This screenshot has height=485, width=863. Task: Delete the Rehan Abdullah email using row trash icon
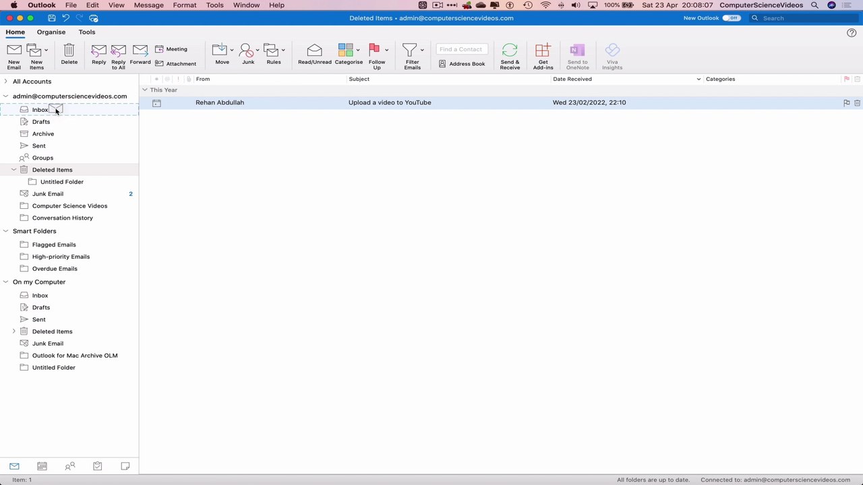tap(857, 103)
